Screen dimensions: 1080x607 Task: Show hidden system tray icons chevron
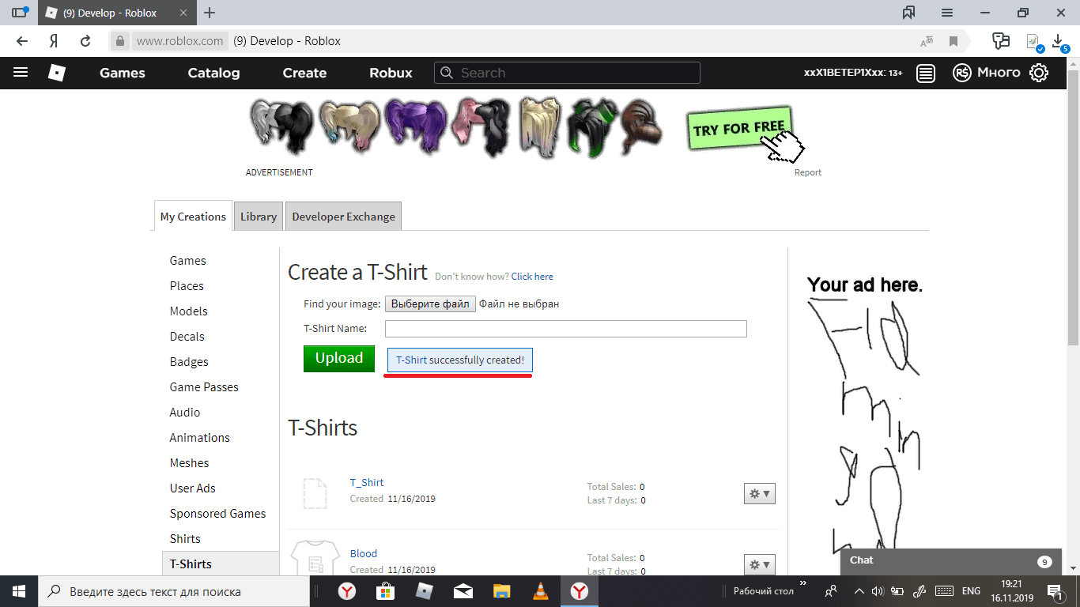click(859, 591)
